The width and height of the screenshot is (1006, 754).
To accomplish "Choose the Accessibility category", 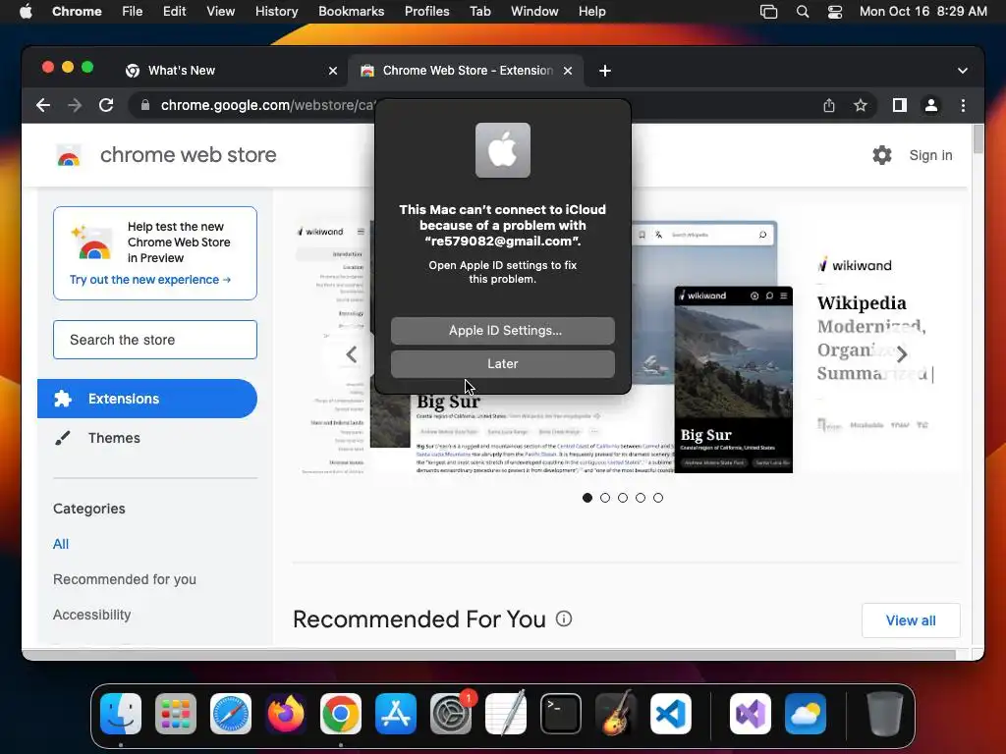I will (91, 615).
